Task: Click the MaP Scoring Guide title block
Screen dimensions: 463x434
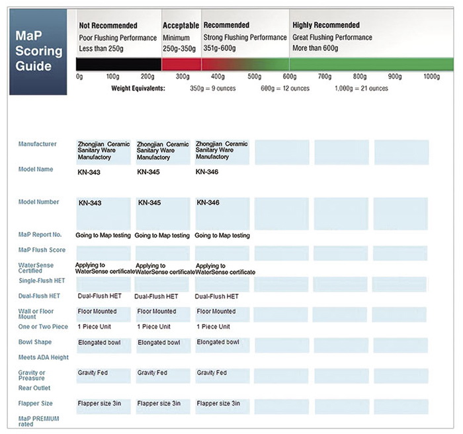Action: click(x=38, y=52)
